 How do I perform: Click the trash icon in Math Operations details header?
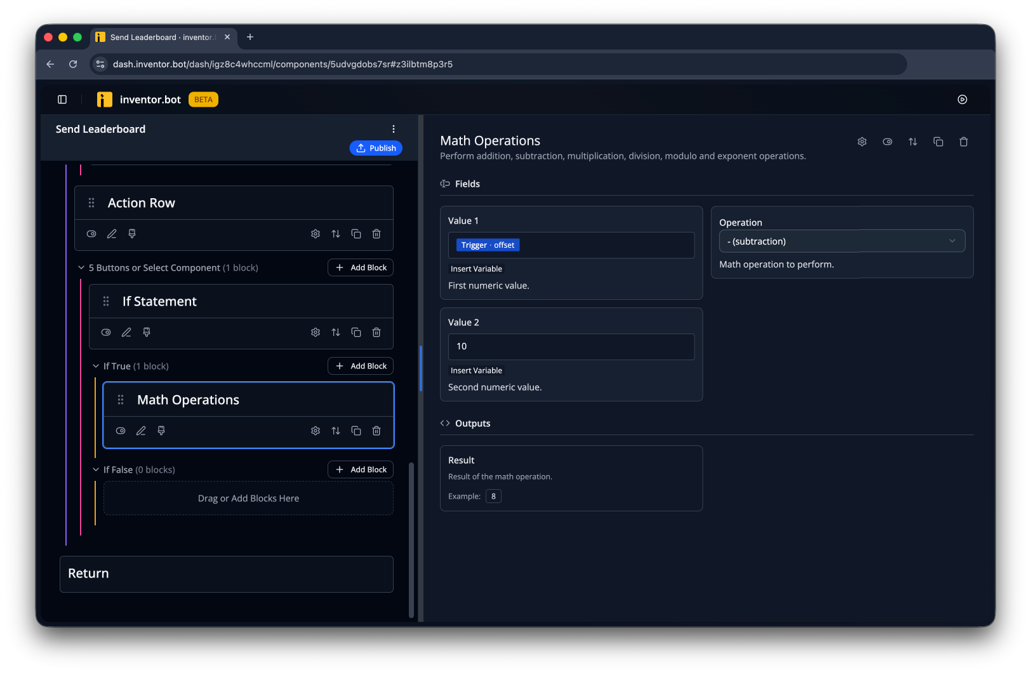tap(964, 142)
